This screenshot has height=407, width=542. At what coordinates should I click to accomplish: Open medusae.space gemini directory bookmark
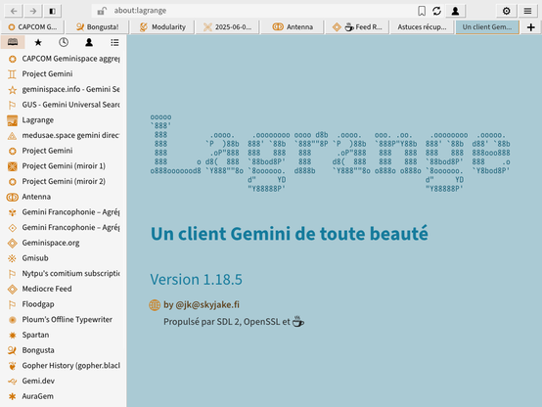(x=64, y=135)
